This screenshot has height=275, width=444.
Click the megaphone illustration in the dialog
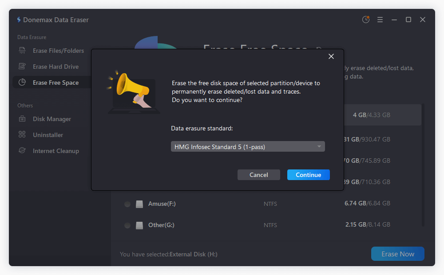tap(134, 92)
